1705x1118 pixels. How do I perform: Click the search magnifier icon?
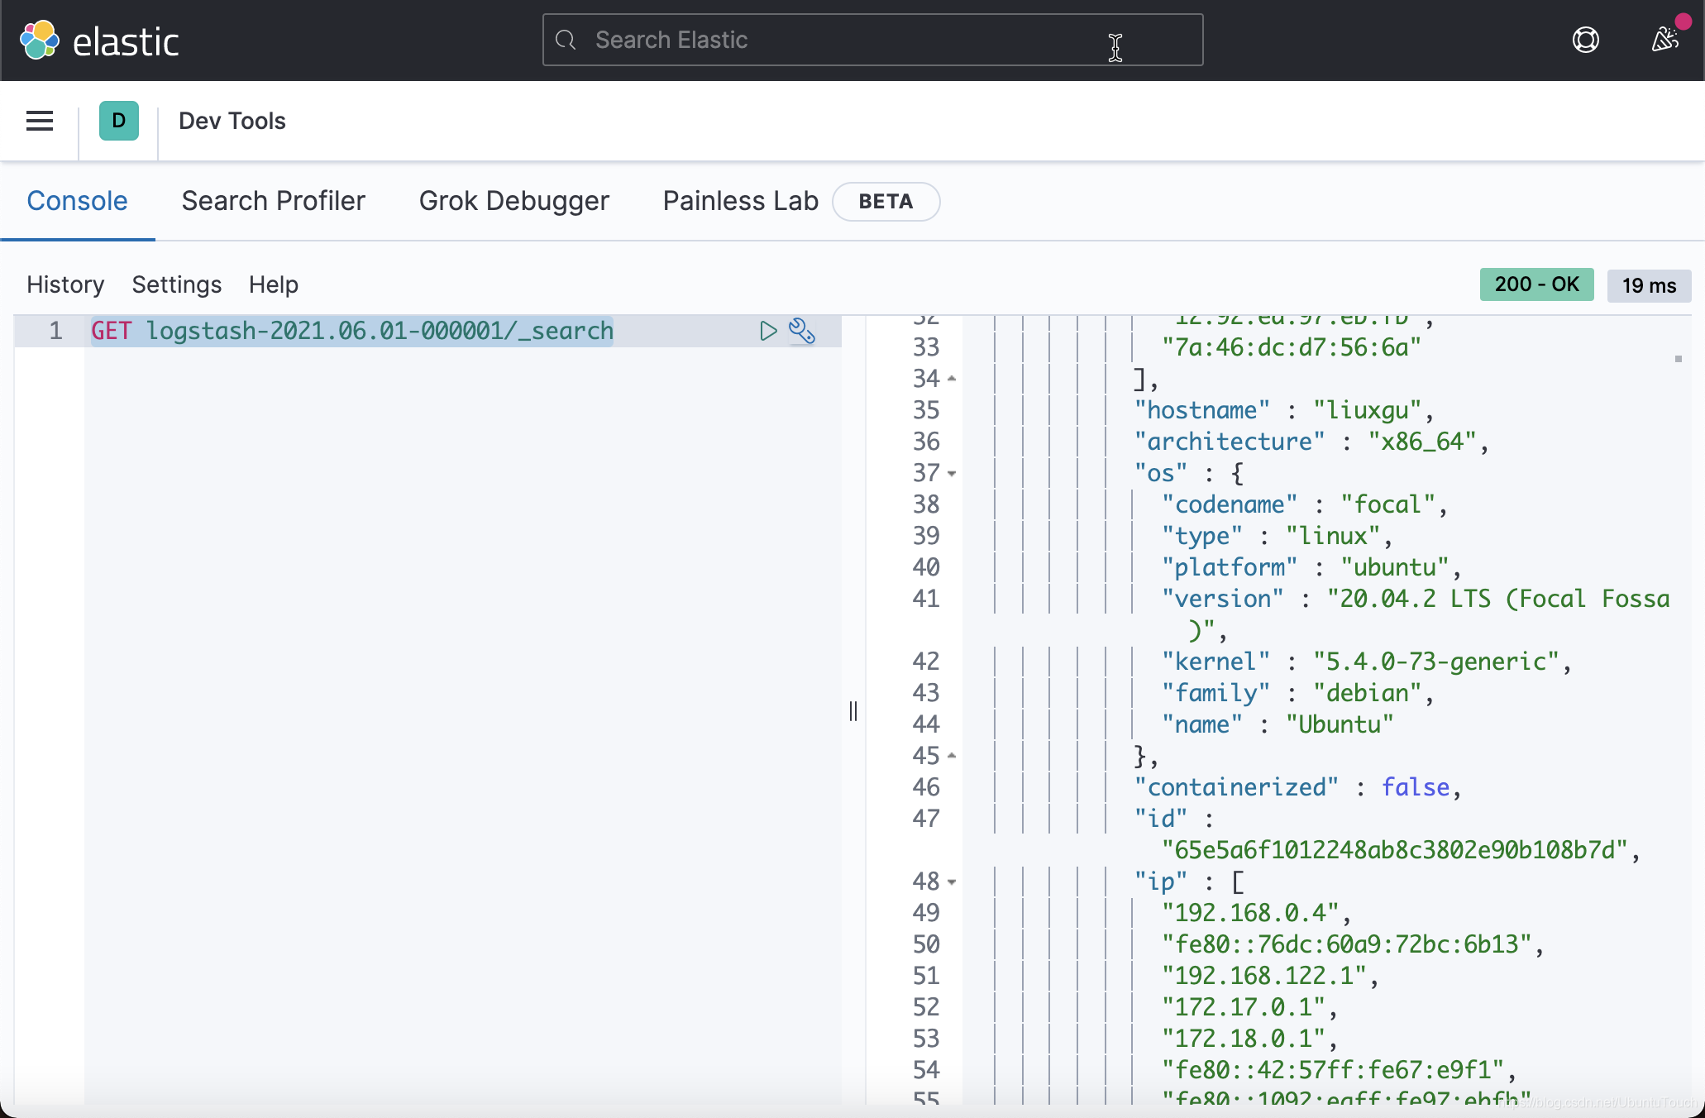click(x=566, y=40)
